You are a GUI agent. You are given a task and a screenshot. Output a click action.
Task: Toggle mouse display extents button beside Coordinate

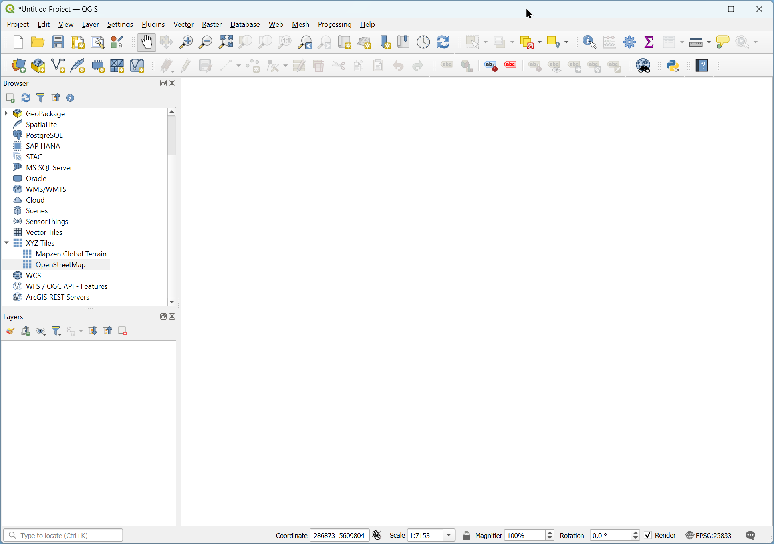click(377, 535)
